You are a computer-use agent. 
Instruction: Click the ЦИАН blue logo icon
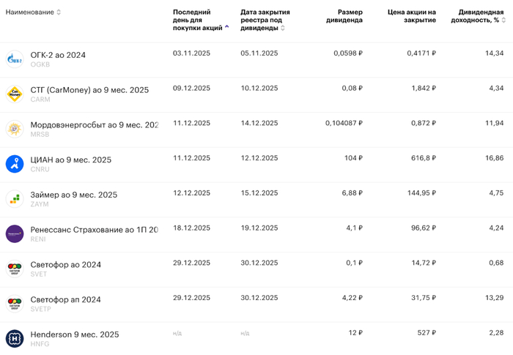pos(15,164)
